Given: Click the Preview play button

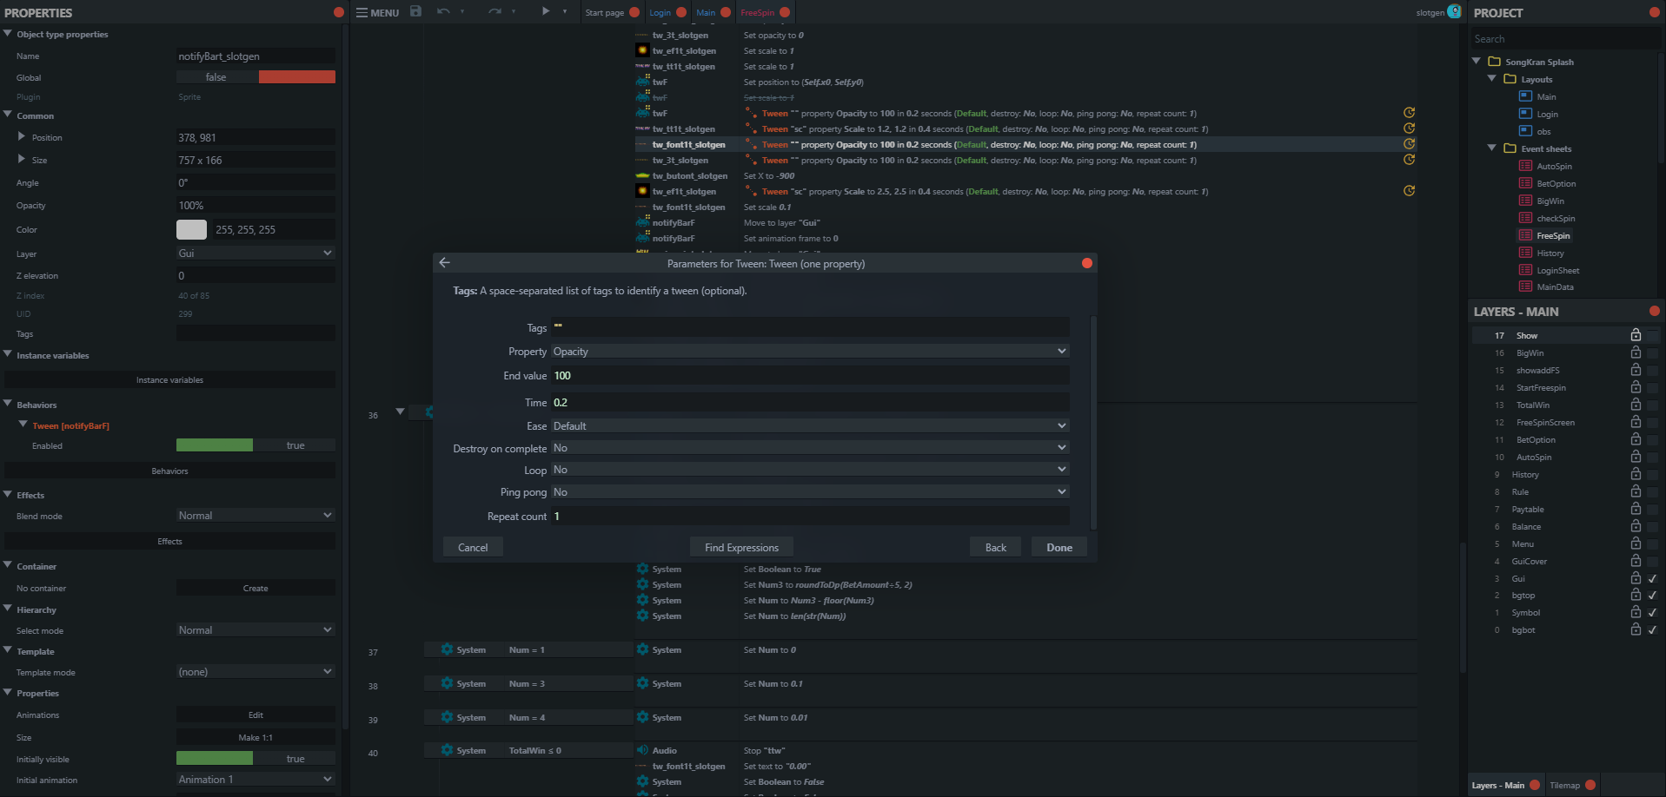Looking at the screenshot, I should tap(546, 11).
